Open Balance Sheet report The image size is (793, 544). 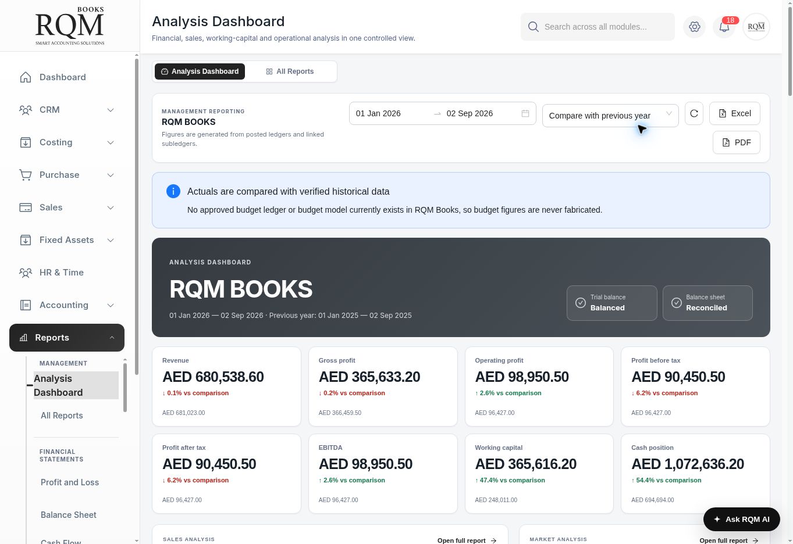coord(69,515)
